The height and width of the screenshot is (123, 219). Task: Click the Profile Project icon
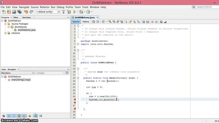(88, 12)
